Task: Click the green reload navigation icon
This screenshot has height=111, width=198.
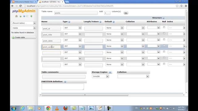Action: (x=31, y=16)
